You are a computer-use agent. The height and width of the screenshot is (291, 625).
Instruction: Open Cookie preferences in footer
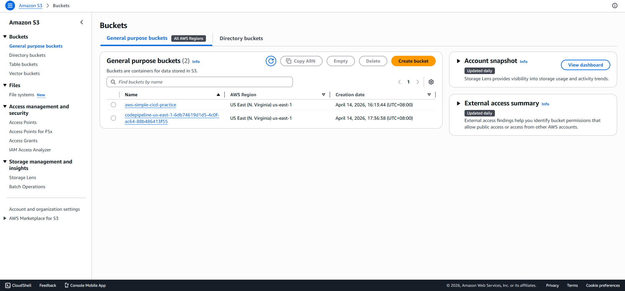pos(603,285)
